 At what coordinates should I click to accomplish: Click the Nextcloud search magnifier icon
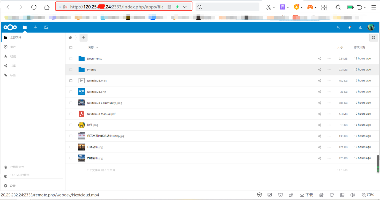(338, 27)
